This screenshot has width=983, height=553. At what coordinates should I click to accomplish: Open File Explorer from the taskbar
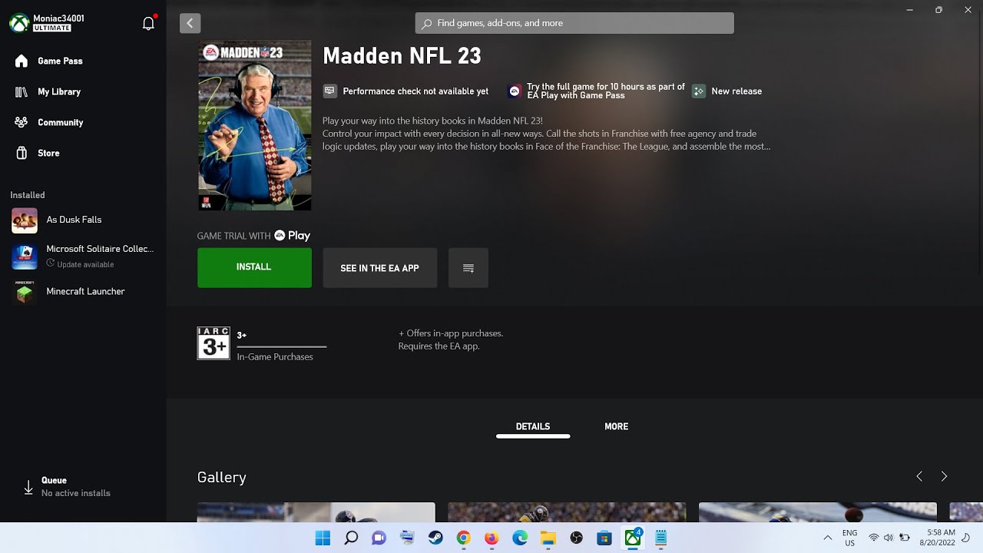(x=548, y=538)
